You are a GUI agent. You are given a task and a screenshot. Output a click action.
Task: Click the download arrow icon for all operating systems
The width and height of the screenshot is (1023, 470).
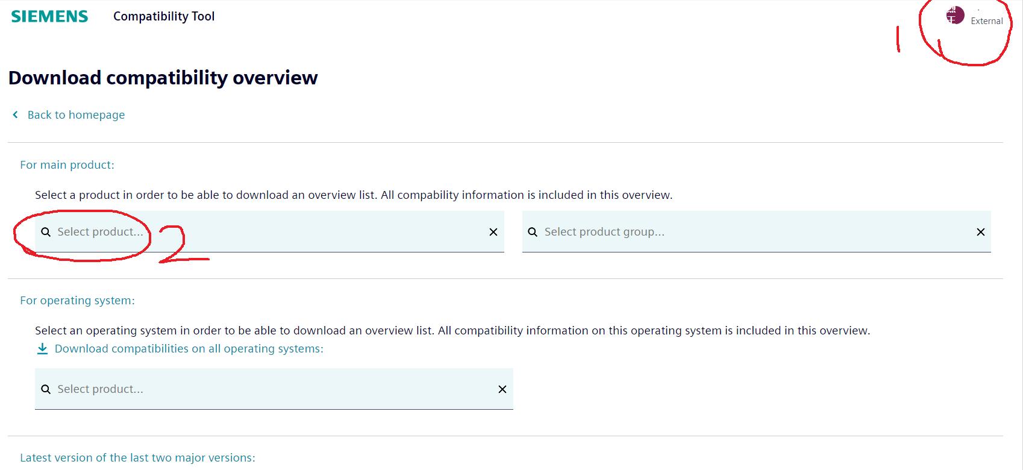pos(42,349)
